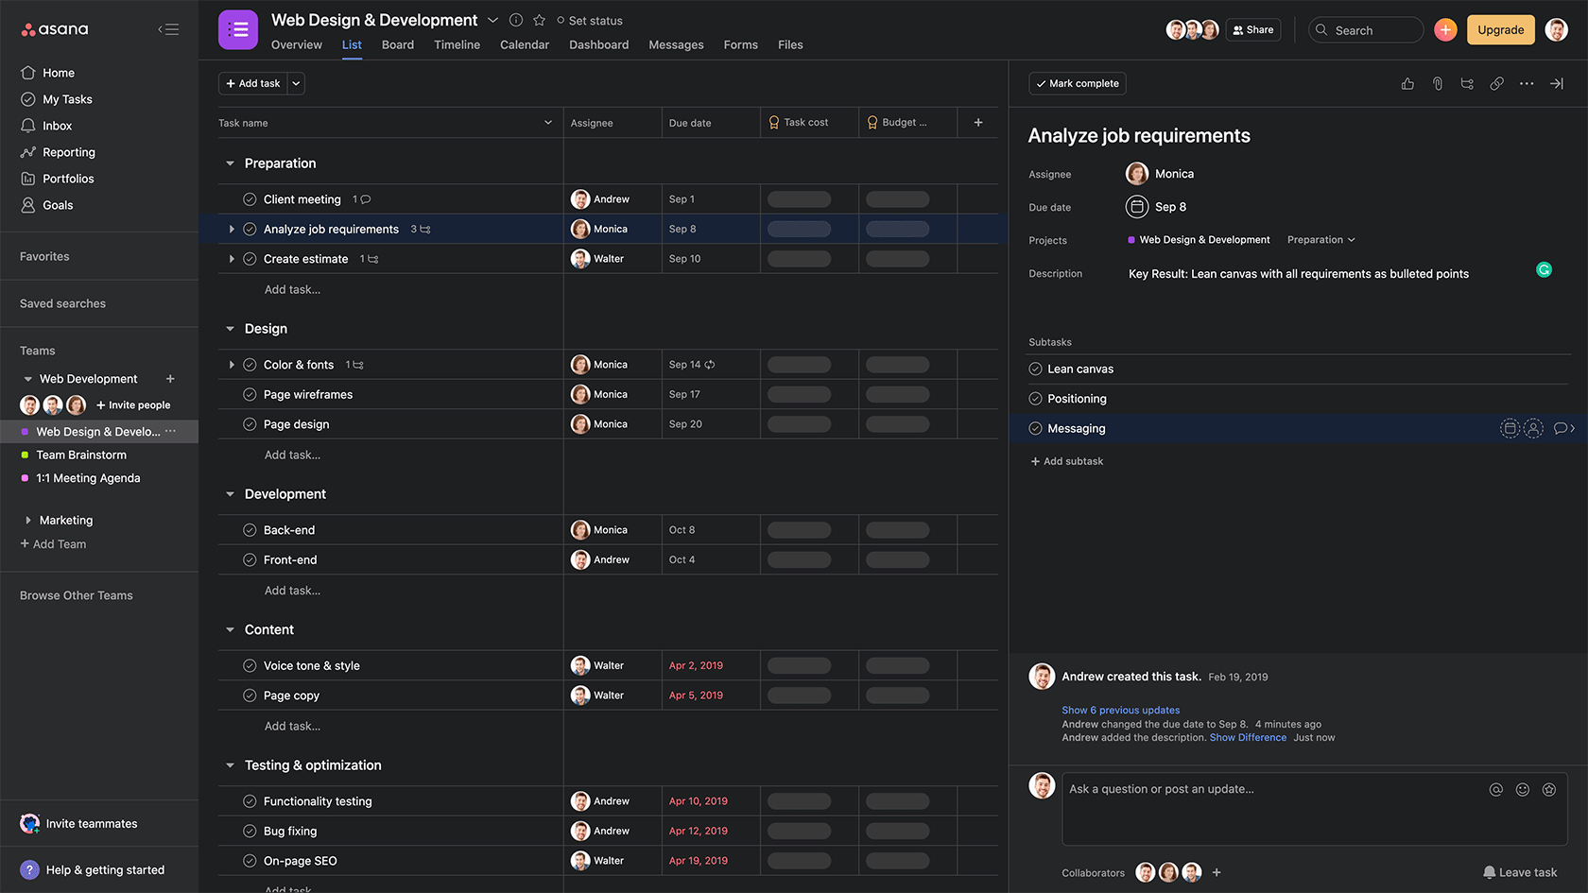Expand the task pane to full screen
1588x893 pixels.
tap(1556, 83)
